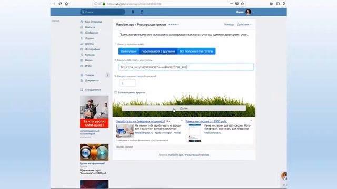Click the icon beside "Кто удалился" in sidebar
337x189 pixels.
pyautogui.click(x=82, y=90)
